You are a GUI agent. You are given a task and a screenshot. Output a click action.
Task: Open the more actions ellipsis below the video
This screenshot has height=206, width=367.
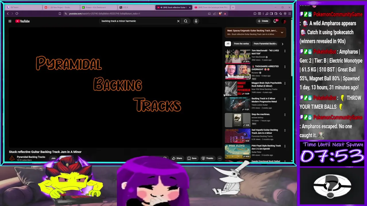[220, 158]
